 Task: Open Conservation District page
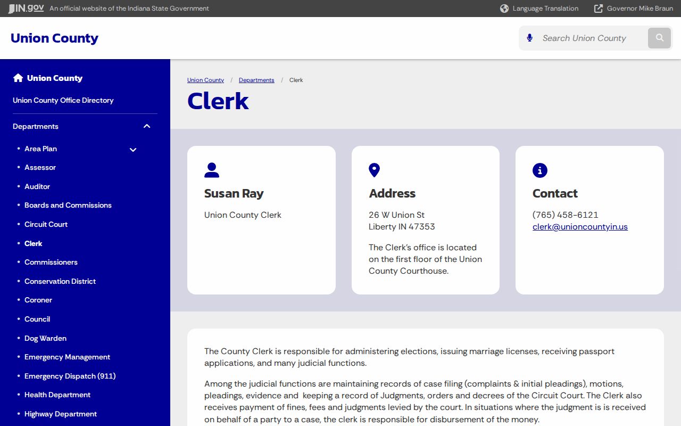click(x=60, y=281)
